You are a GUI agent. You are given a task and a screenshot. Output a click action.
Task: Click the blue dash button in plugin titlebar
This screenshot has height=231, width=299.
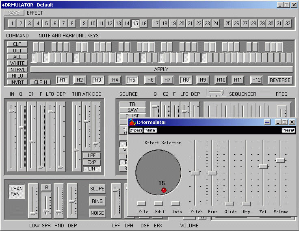pyautogui.click(x=267, y=122)
